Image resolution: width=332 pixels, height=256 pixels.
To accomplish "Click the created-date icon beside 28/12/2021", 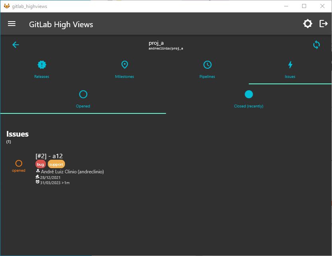I will tap(37, 177).
